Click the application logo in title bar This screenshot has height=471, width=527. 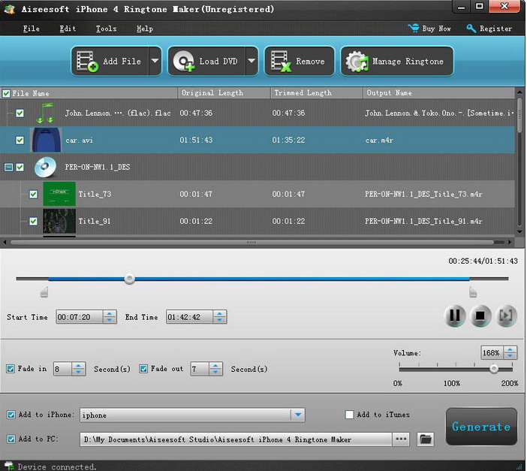(10, 9)
